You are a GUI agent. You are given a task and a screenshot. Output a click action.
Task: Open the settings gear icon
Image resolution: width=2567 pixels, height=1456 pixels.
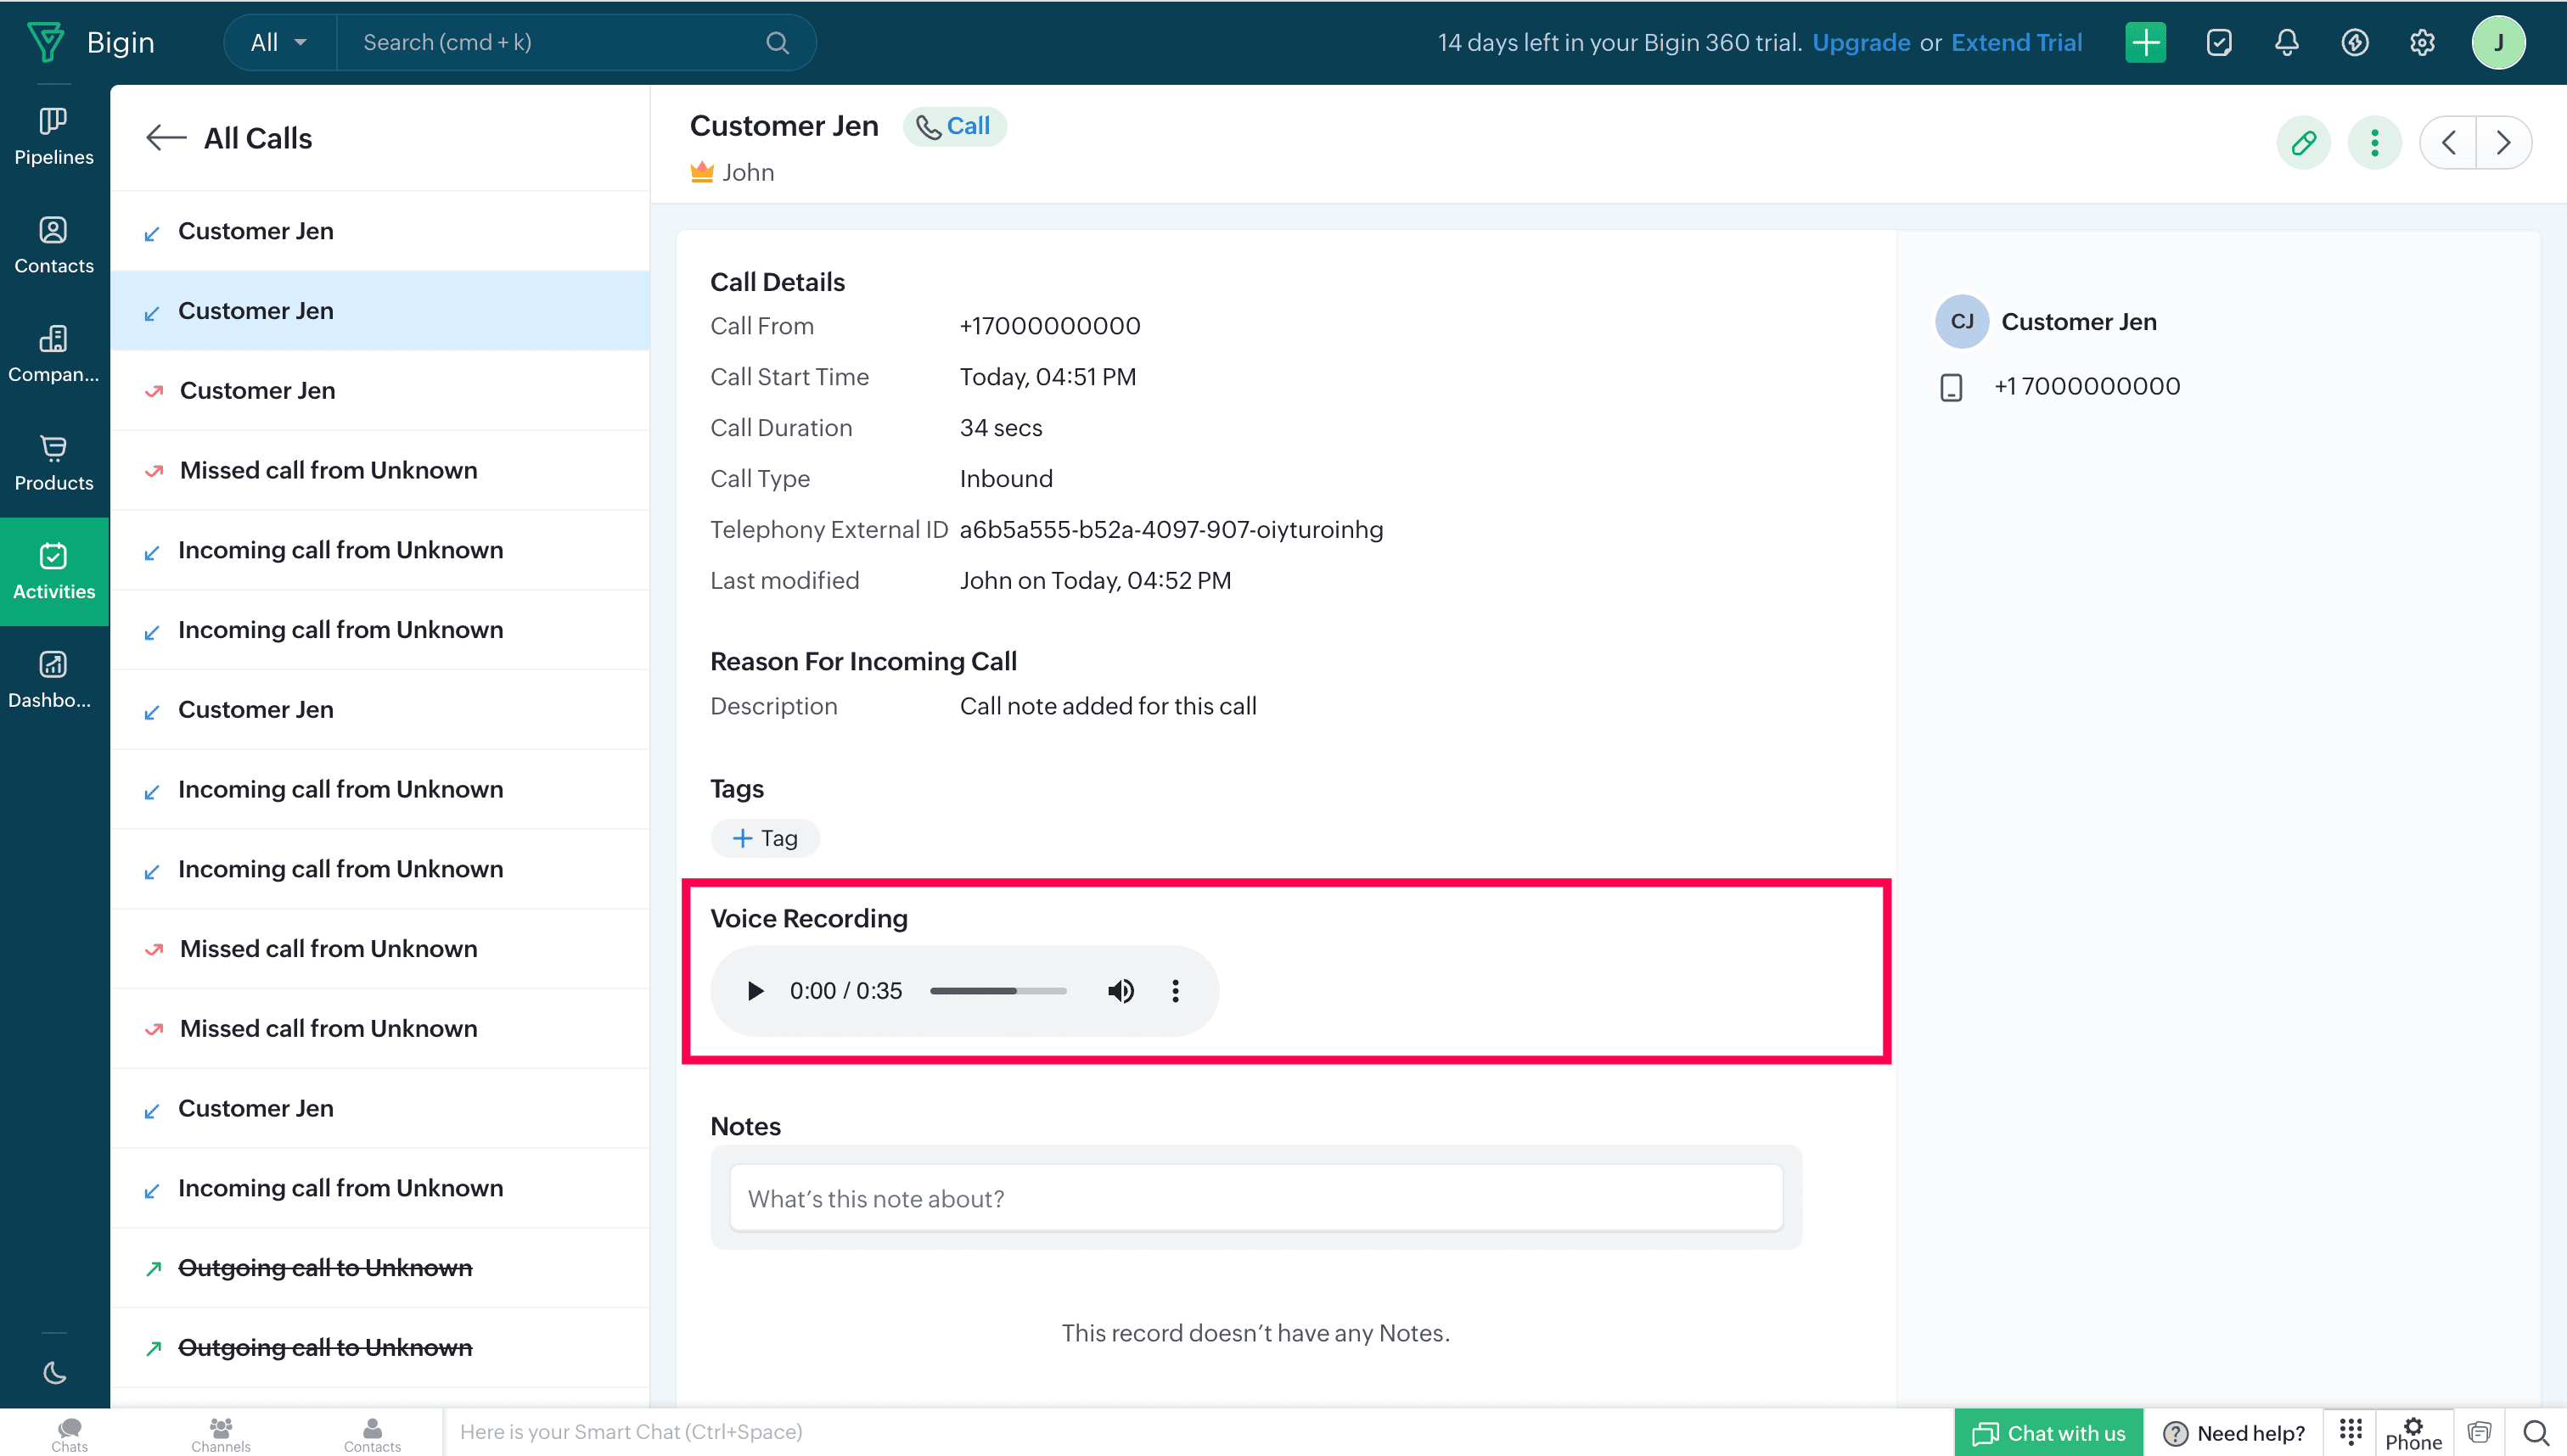tap(2421, 42)
